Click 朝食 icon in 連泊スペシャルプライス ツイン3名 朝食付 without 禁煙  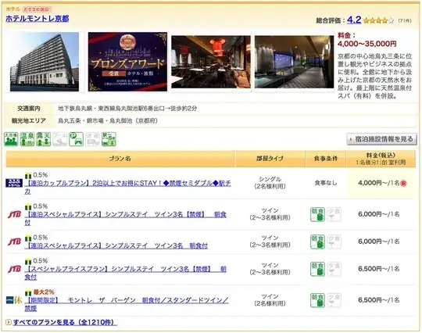click(x=317, y=242)
